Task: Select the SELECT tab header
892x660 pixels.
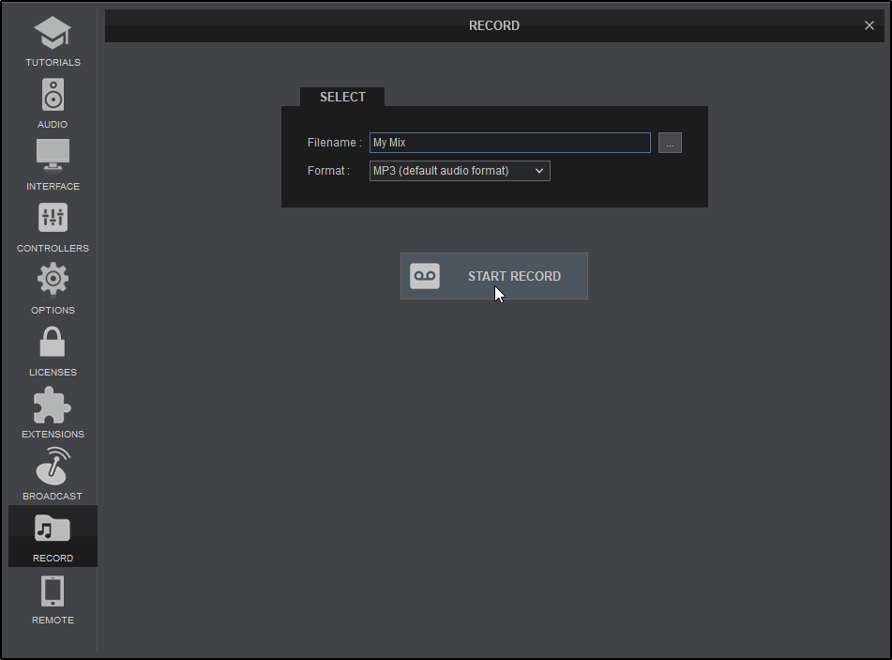Action: (342, 97)
